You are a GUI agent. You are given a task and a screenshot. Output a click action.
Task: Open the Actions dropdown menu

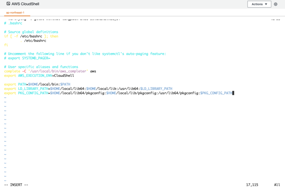(x=259, y=4)
